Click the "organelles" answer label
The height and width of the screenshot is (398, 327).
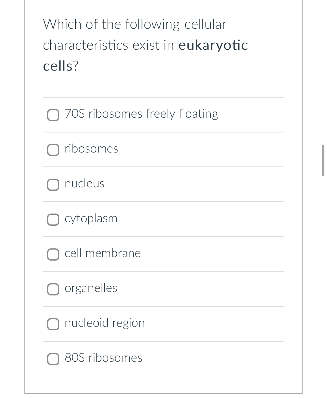point(91,288)
